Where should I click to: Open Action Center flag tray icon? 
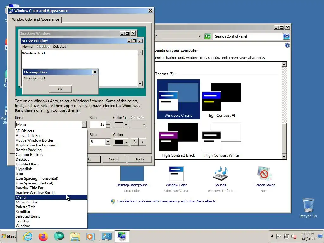[x=278, y=236]
